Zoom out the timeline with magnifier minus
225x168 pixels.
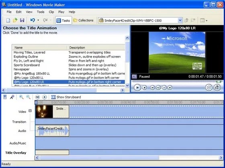coord(28,97)
